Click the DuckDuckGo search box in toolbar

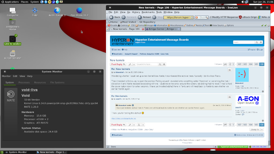[x=201, y=17]
